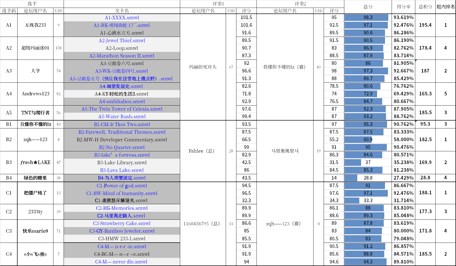456x266 pixels.
Task: Open B2-Farewell, Traditional Themes.smwl link
Action: click(122, 132)
